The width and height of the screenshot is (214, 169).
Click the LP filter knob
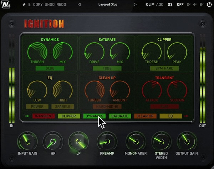pos(78,141)
